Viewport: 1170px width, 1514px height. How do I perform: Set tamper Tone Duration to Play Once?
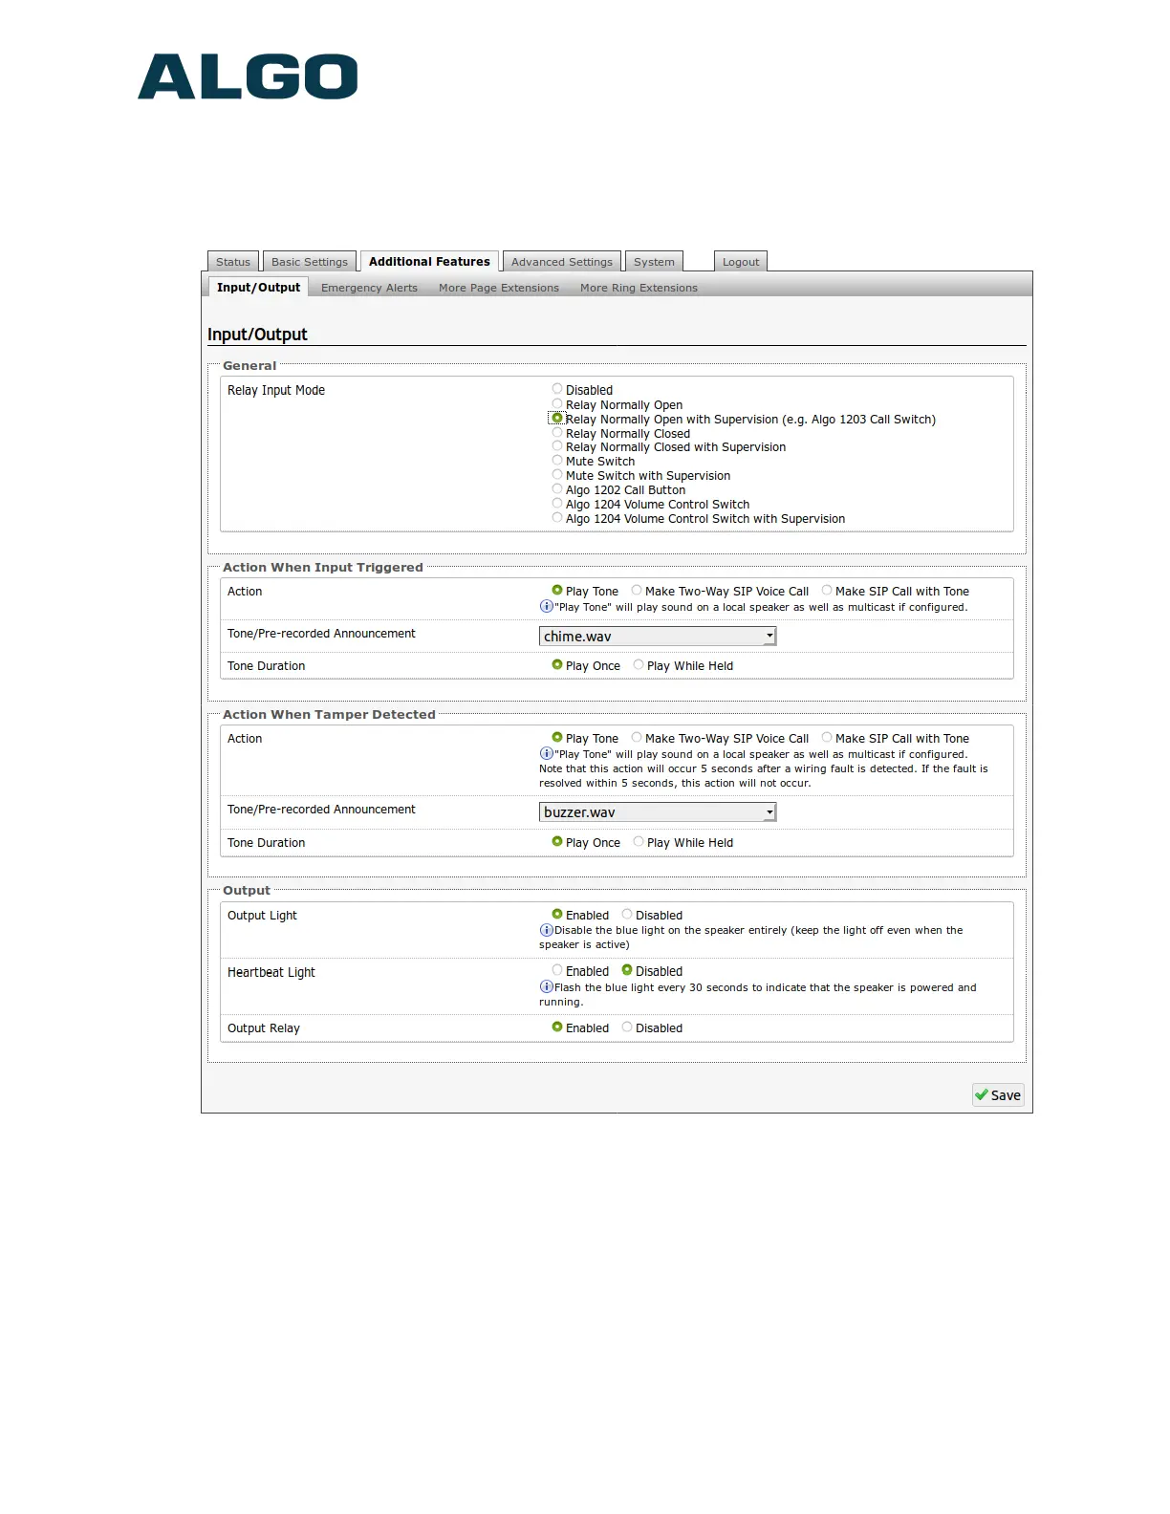coord(557,841)
